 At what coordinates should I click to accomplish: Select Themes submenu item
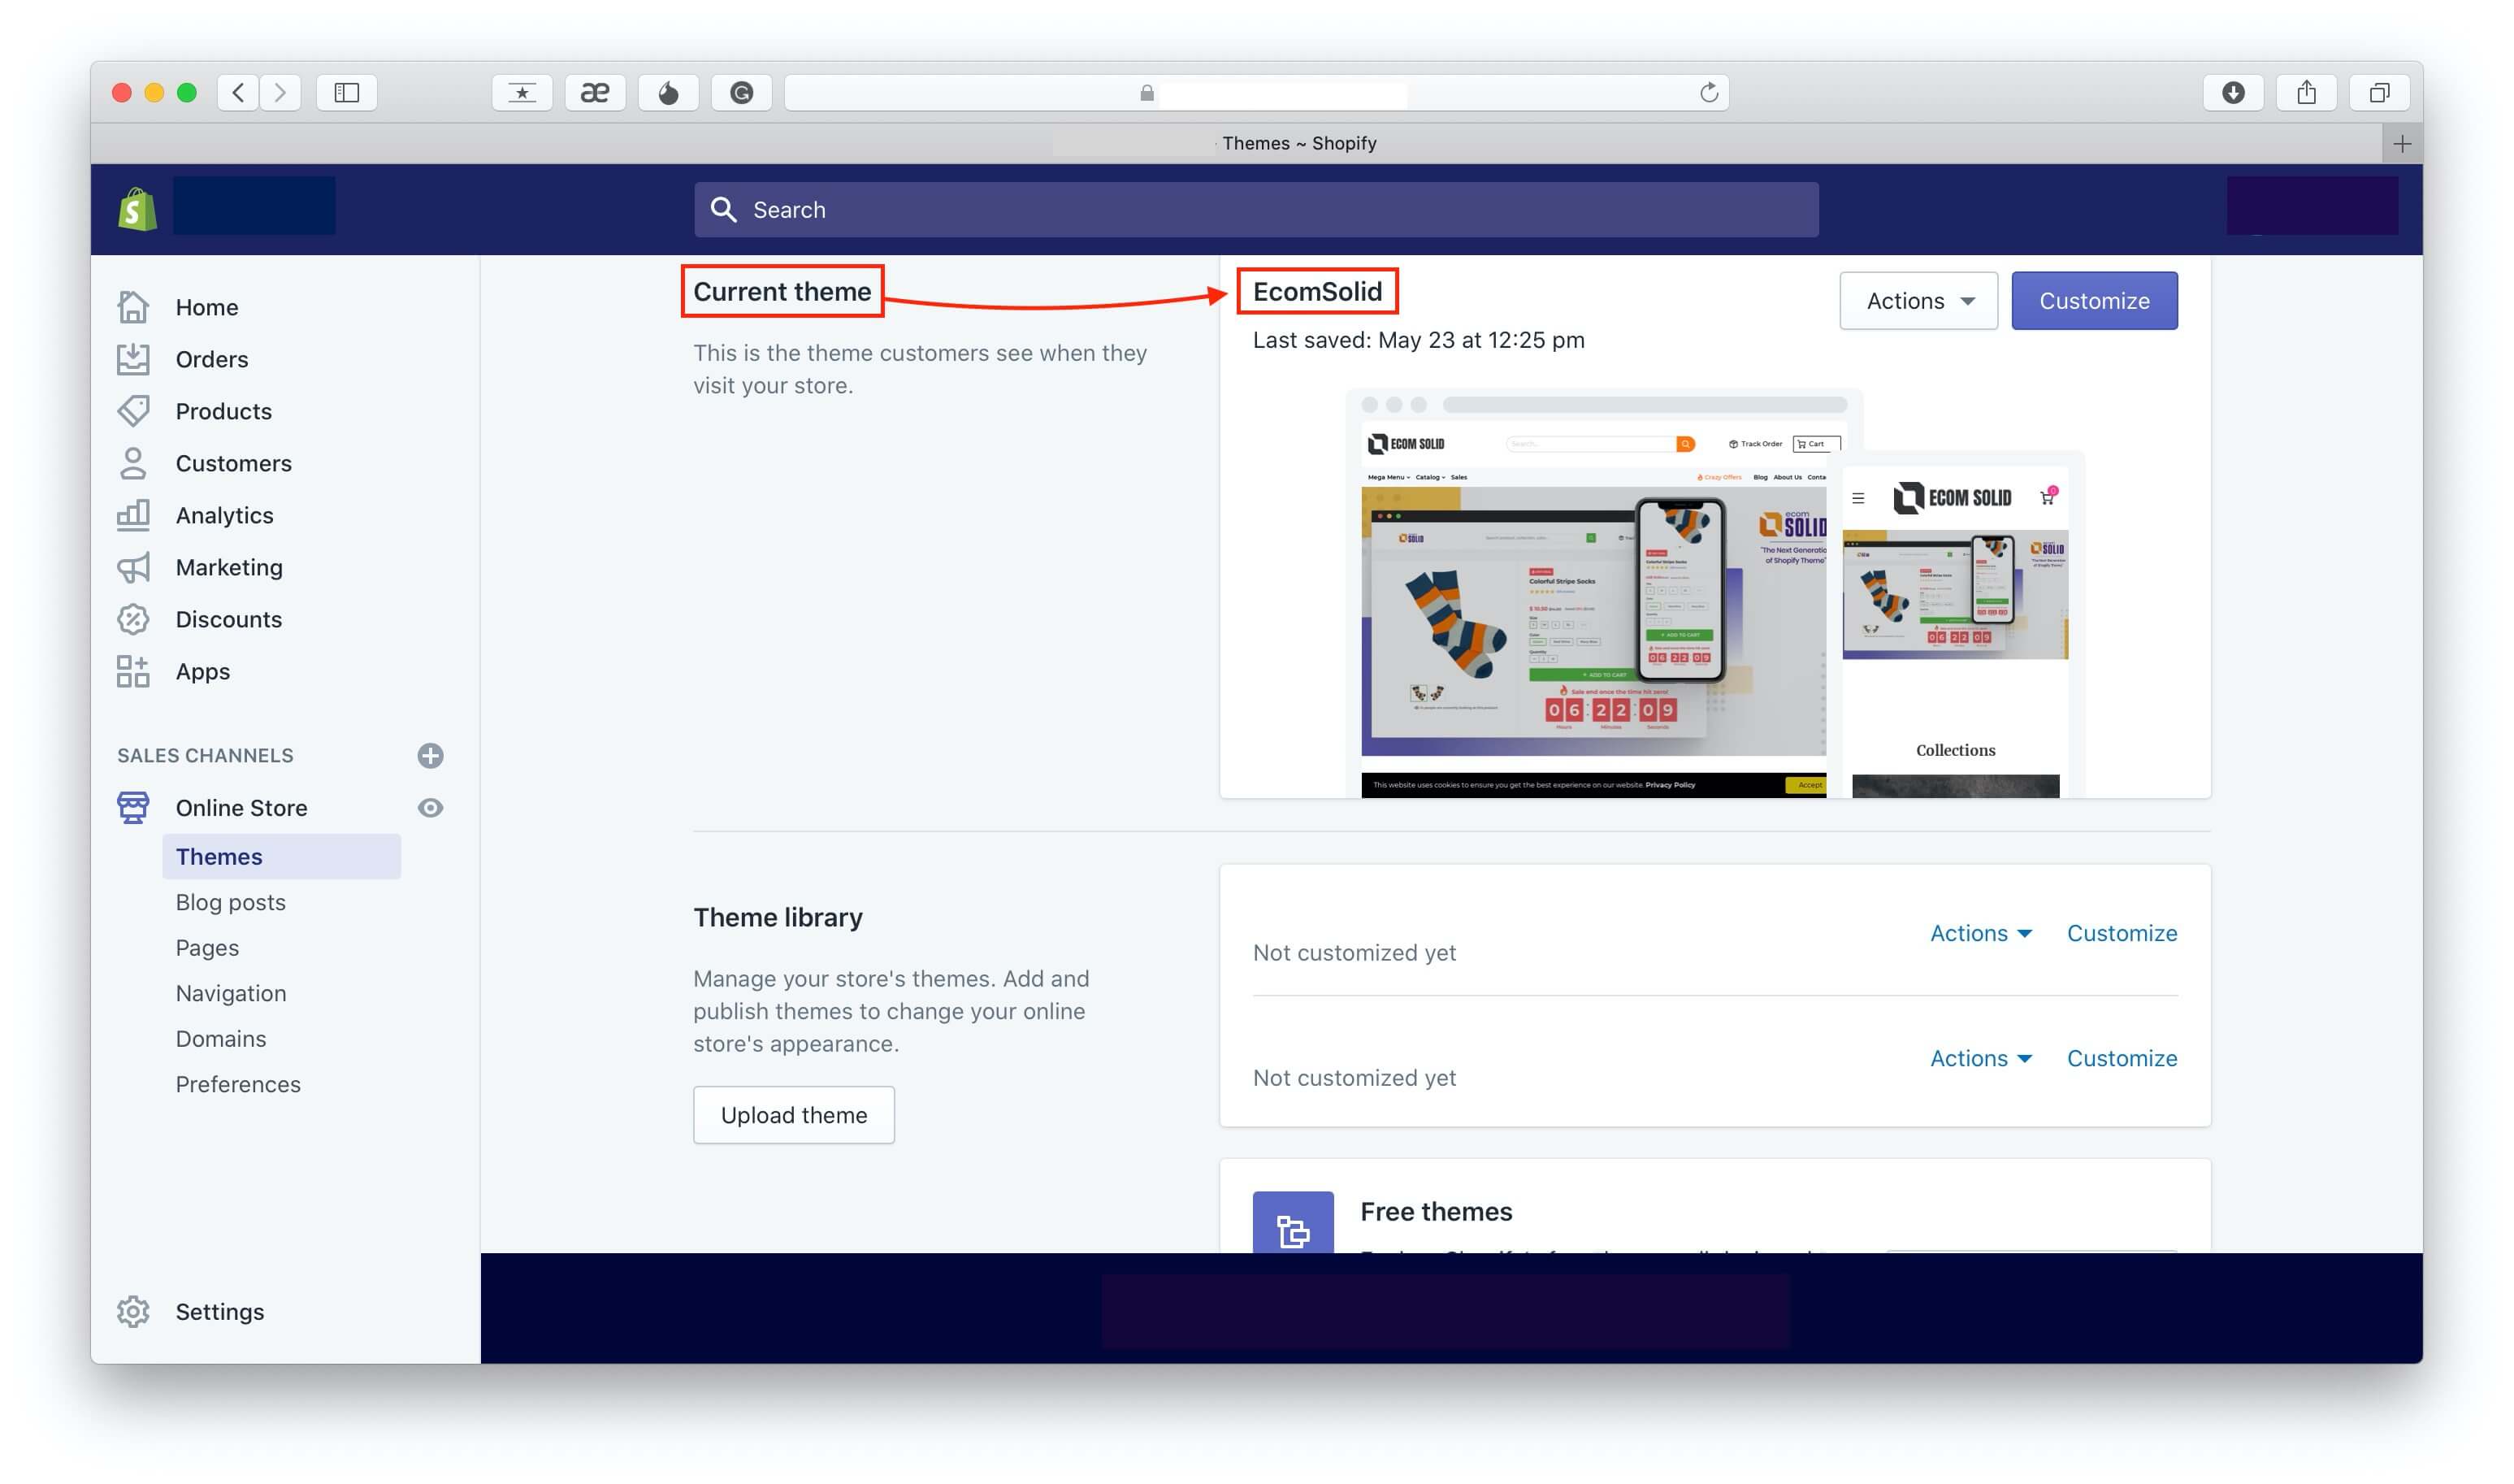tap(282, 857)
